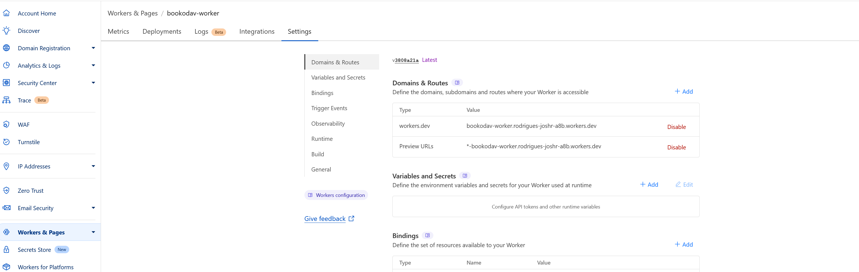Collapse the Workers & Pages menu arrow
The width and height of the screenshot is (859, 272).
[x=93, y=232]
